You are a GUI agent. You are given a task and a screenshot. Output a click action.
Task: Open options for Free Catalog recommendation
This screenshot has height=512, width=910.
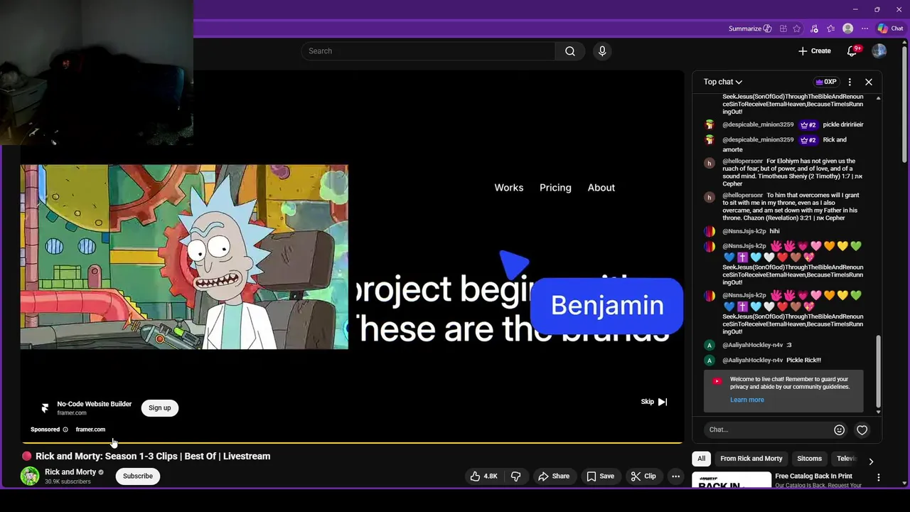[879, 478]
